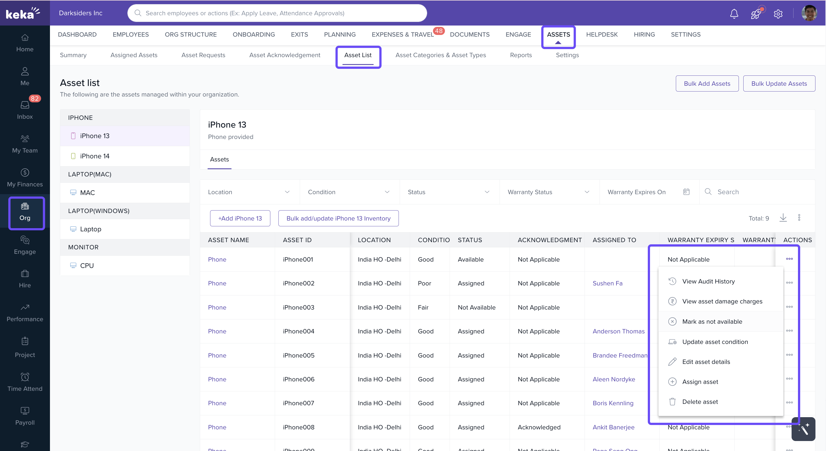This screenshot has width=826, height=451.
Task: Click the magic wand assistant button
Action: tap(803, 429)
